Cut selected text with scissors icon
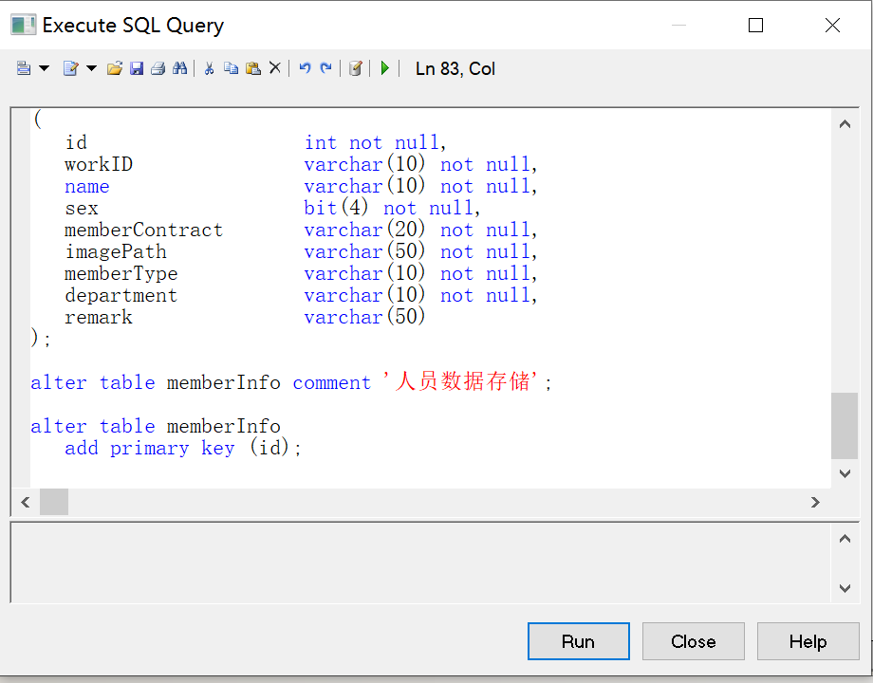 pyautogui.click(x=210, y=68)
